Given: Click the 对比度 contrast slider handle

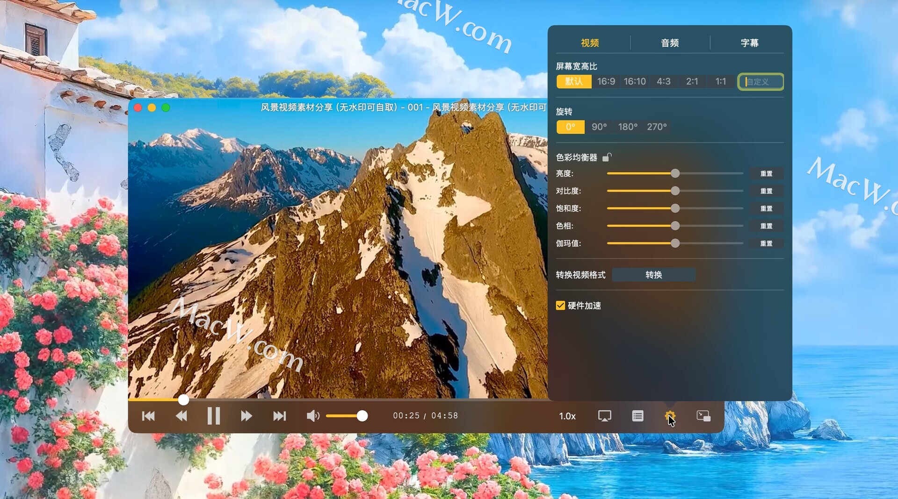Looking at the screenshot, I should (x=675, y=191).
